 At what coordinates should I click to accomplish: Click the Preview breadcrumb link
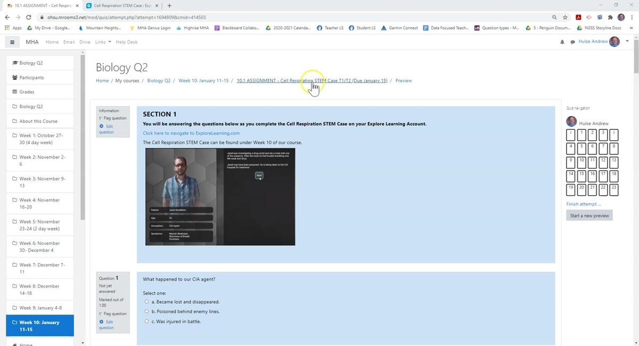403,80
